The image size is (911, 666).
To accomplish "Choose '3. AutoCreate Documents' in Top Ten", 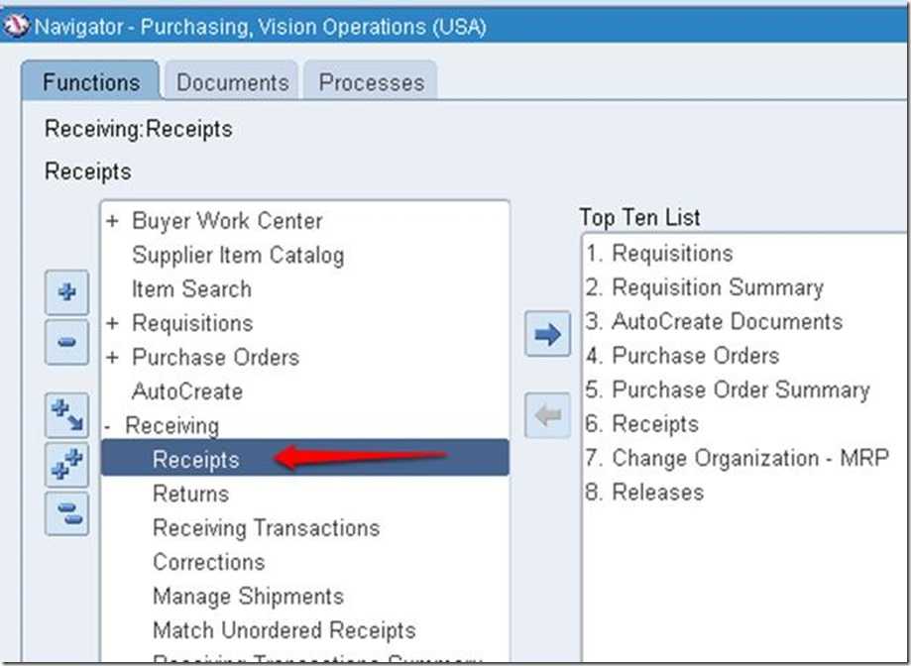I will (714, 322).
